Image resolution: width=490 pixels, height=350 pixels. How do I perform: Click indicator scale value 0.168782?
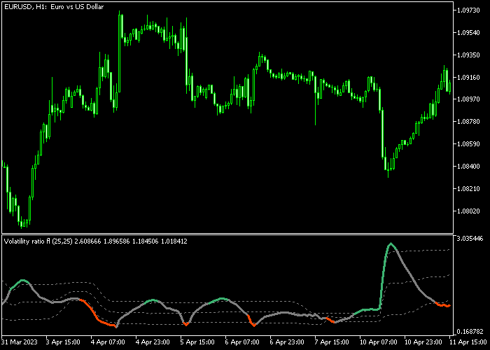(470, 331)
